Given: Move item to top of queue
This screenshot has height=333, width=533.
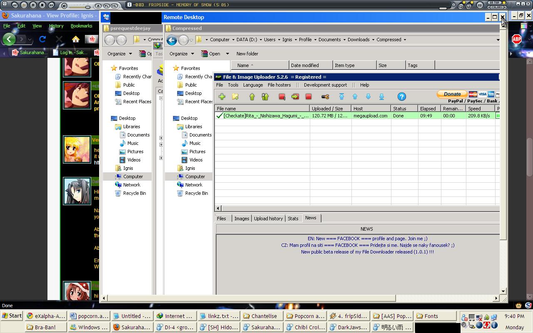Looking at the screenshot, I should [x=341, y=97].
